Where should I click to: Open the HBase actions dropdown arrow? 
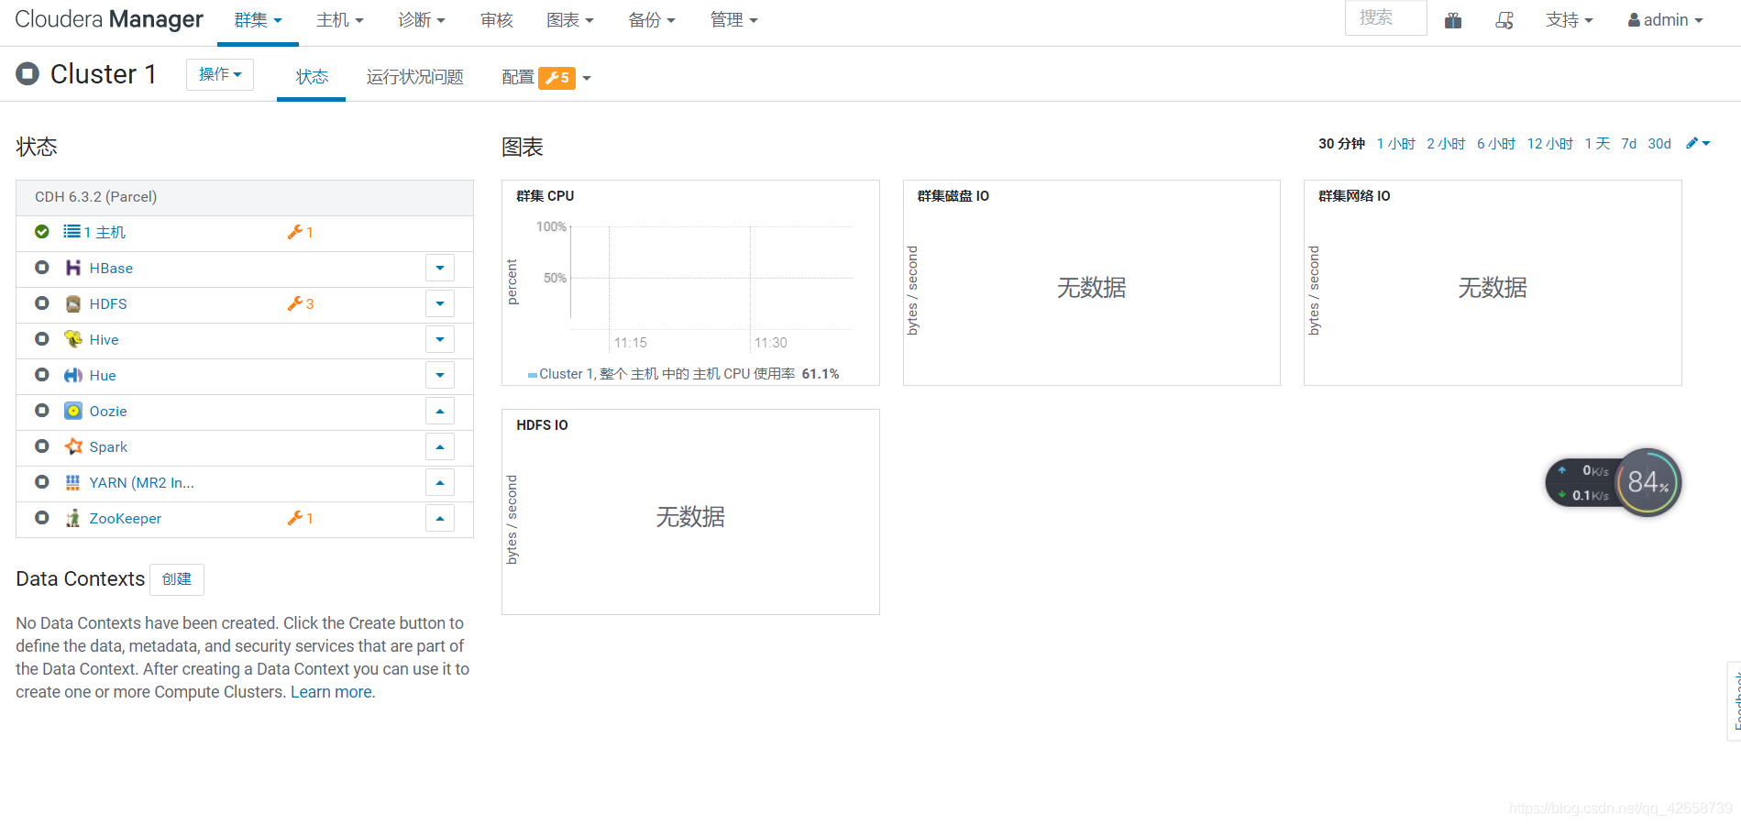[x=440, y=268]
